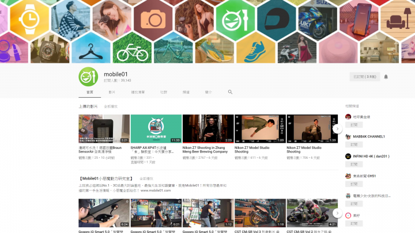The image size is (415, 233).
Task: Open the 地球黃金線 channel avatar
Action: 348,117
